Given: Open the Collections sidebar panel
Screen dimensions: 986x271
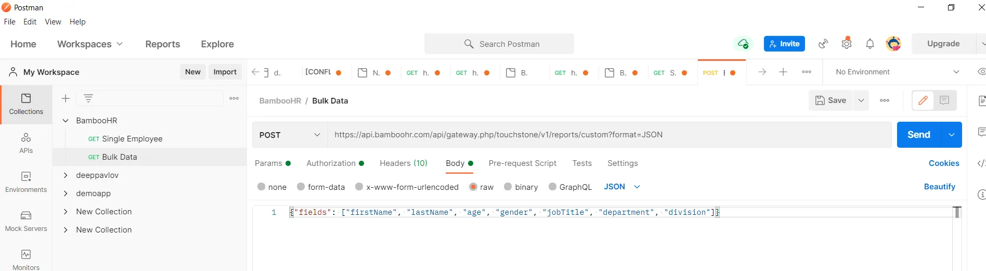Looking at the screenshot, I should pos(26,105).
